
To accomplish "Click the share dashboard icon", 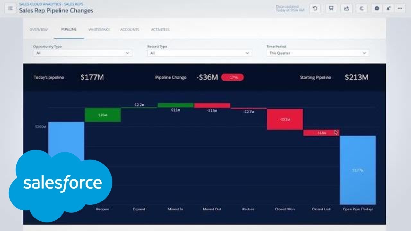I will point(346,9).
